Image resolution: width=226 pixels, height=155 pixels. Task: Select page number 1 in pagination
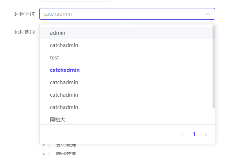[194, 134]
